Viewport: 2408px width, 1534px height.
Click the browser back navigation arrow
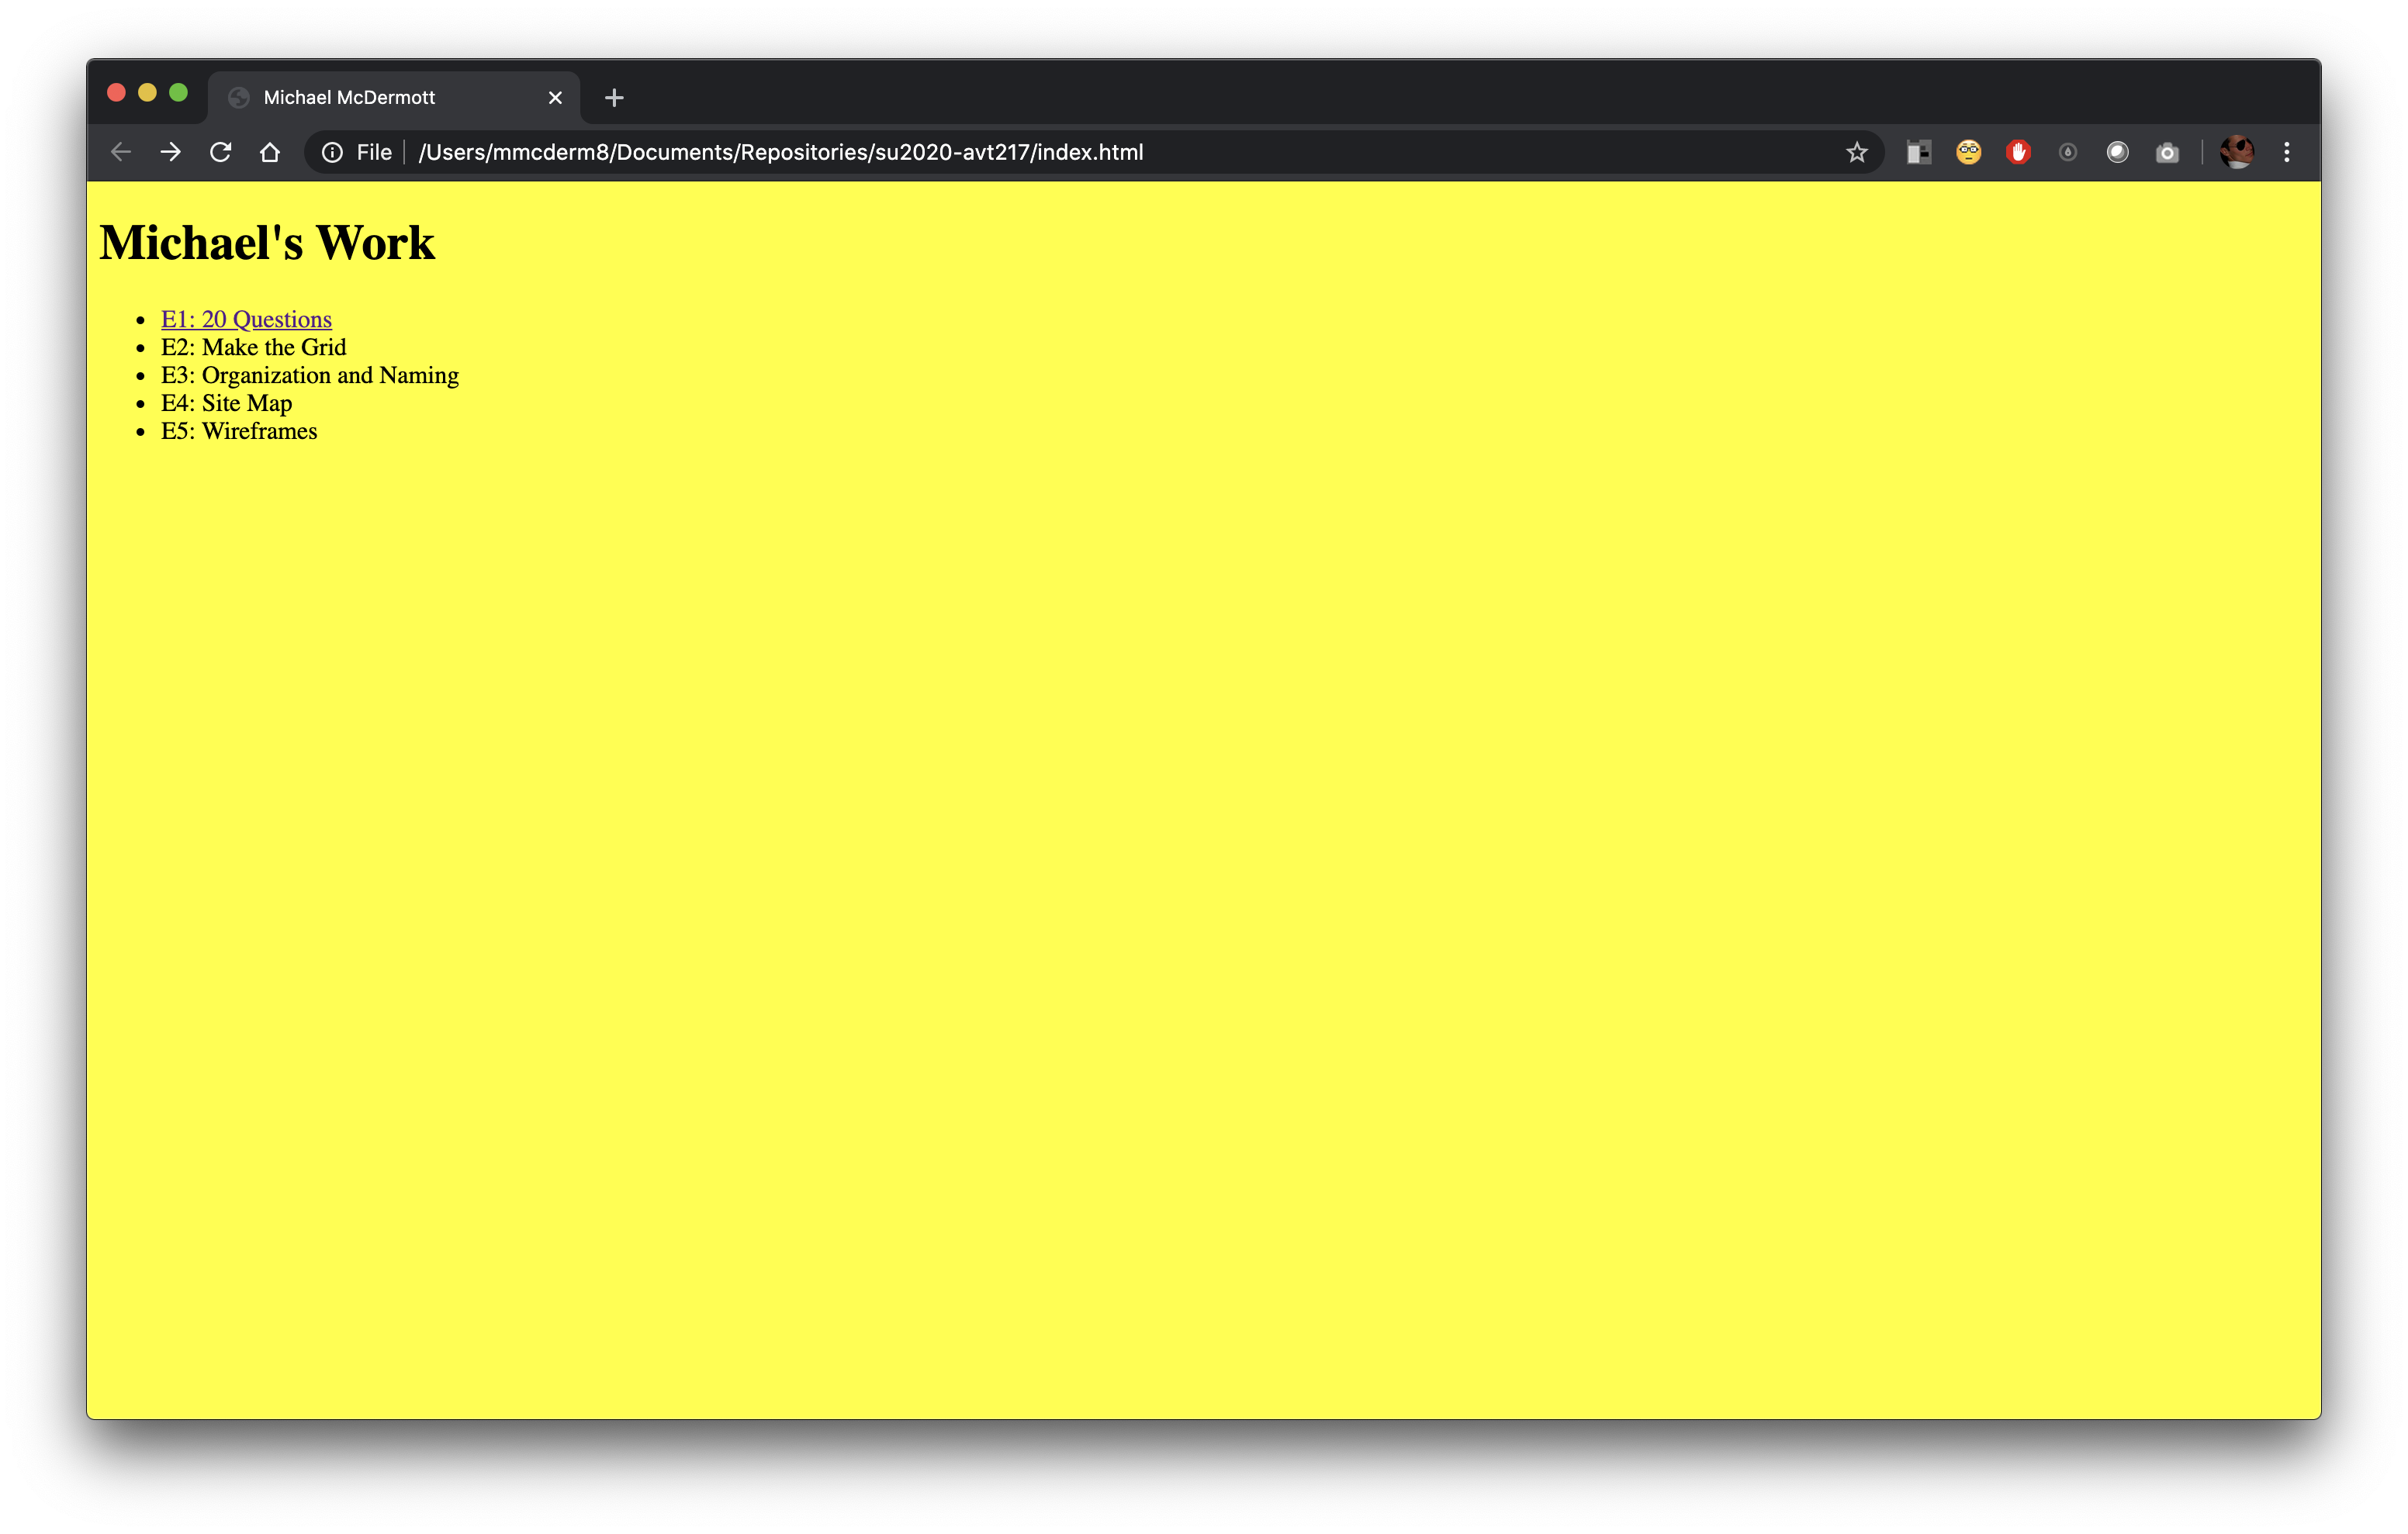point(118,153)
